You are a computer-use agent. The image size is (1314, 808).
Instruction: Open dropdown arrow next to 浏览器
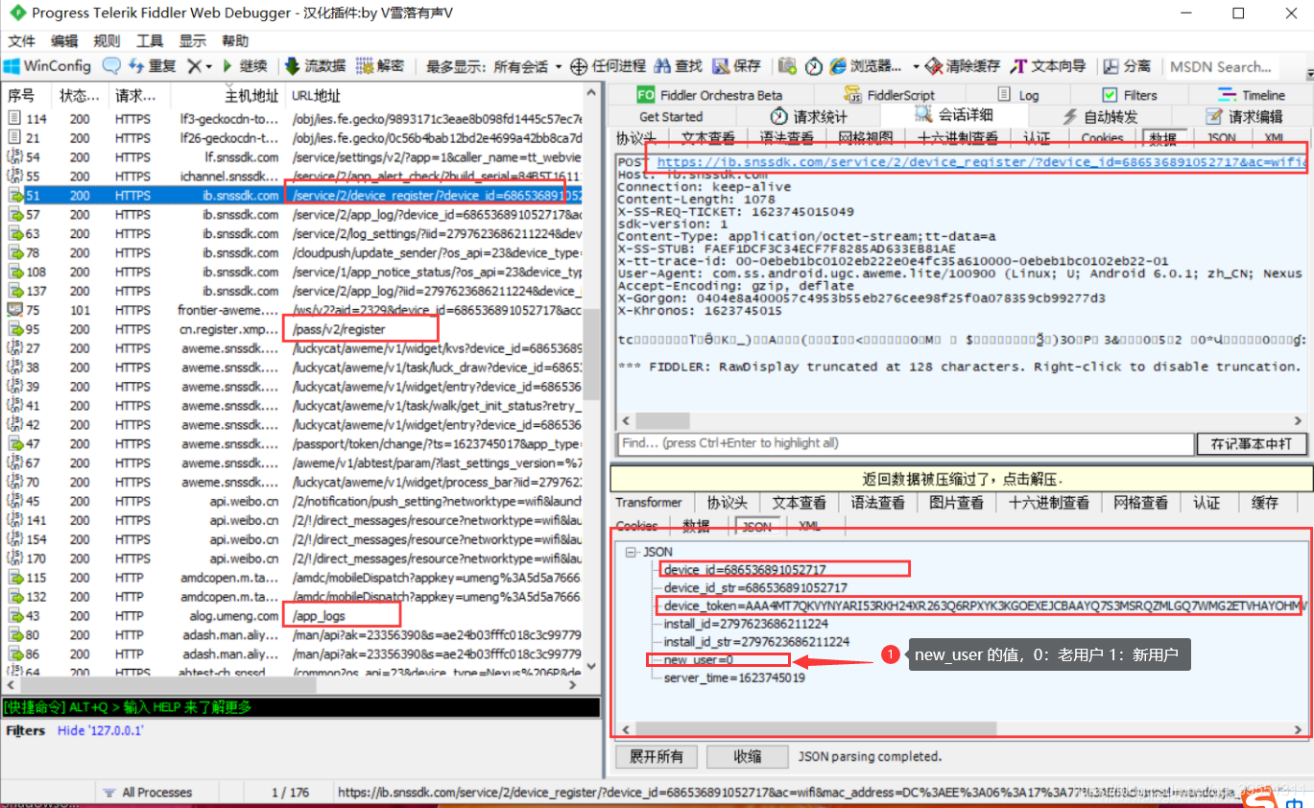(916, 66)
